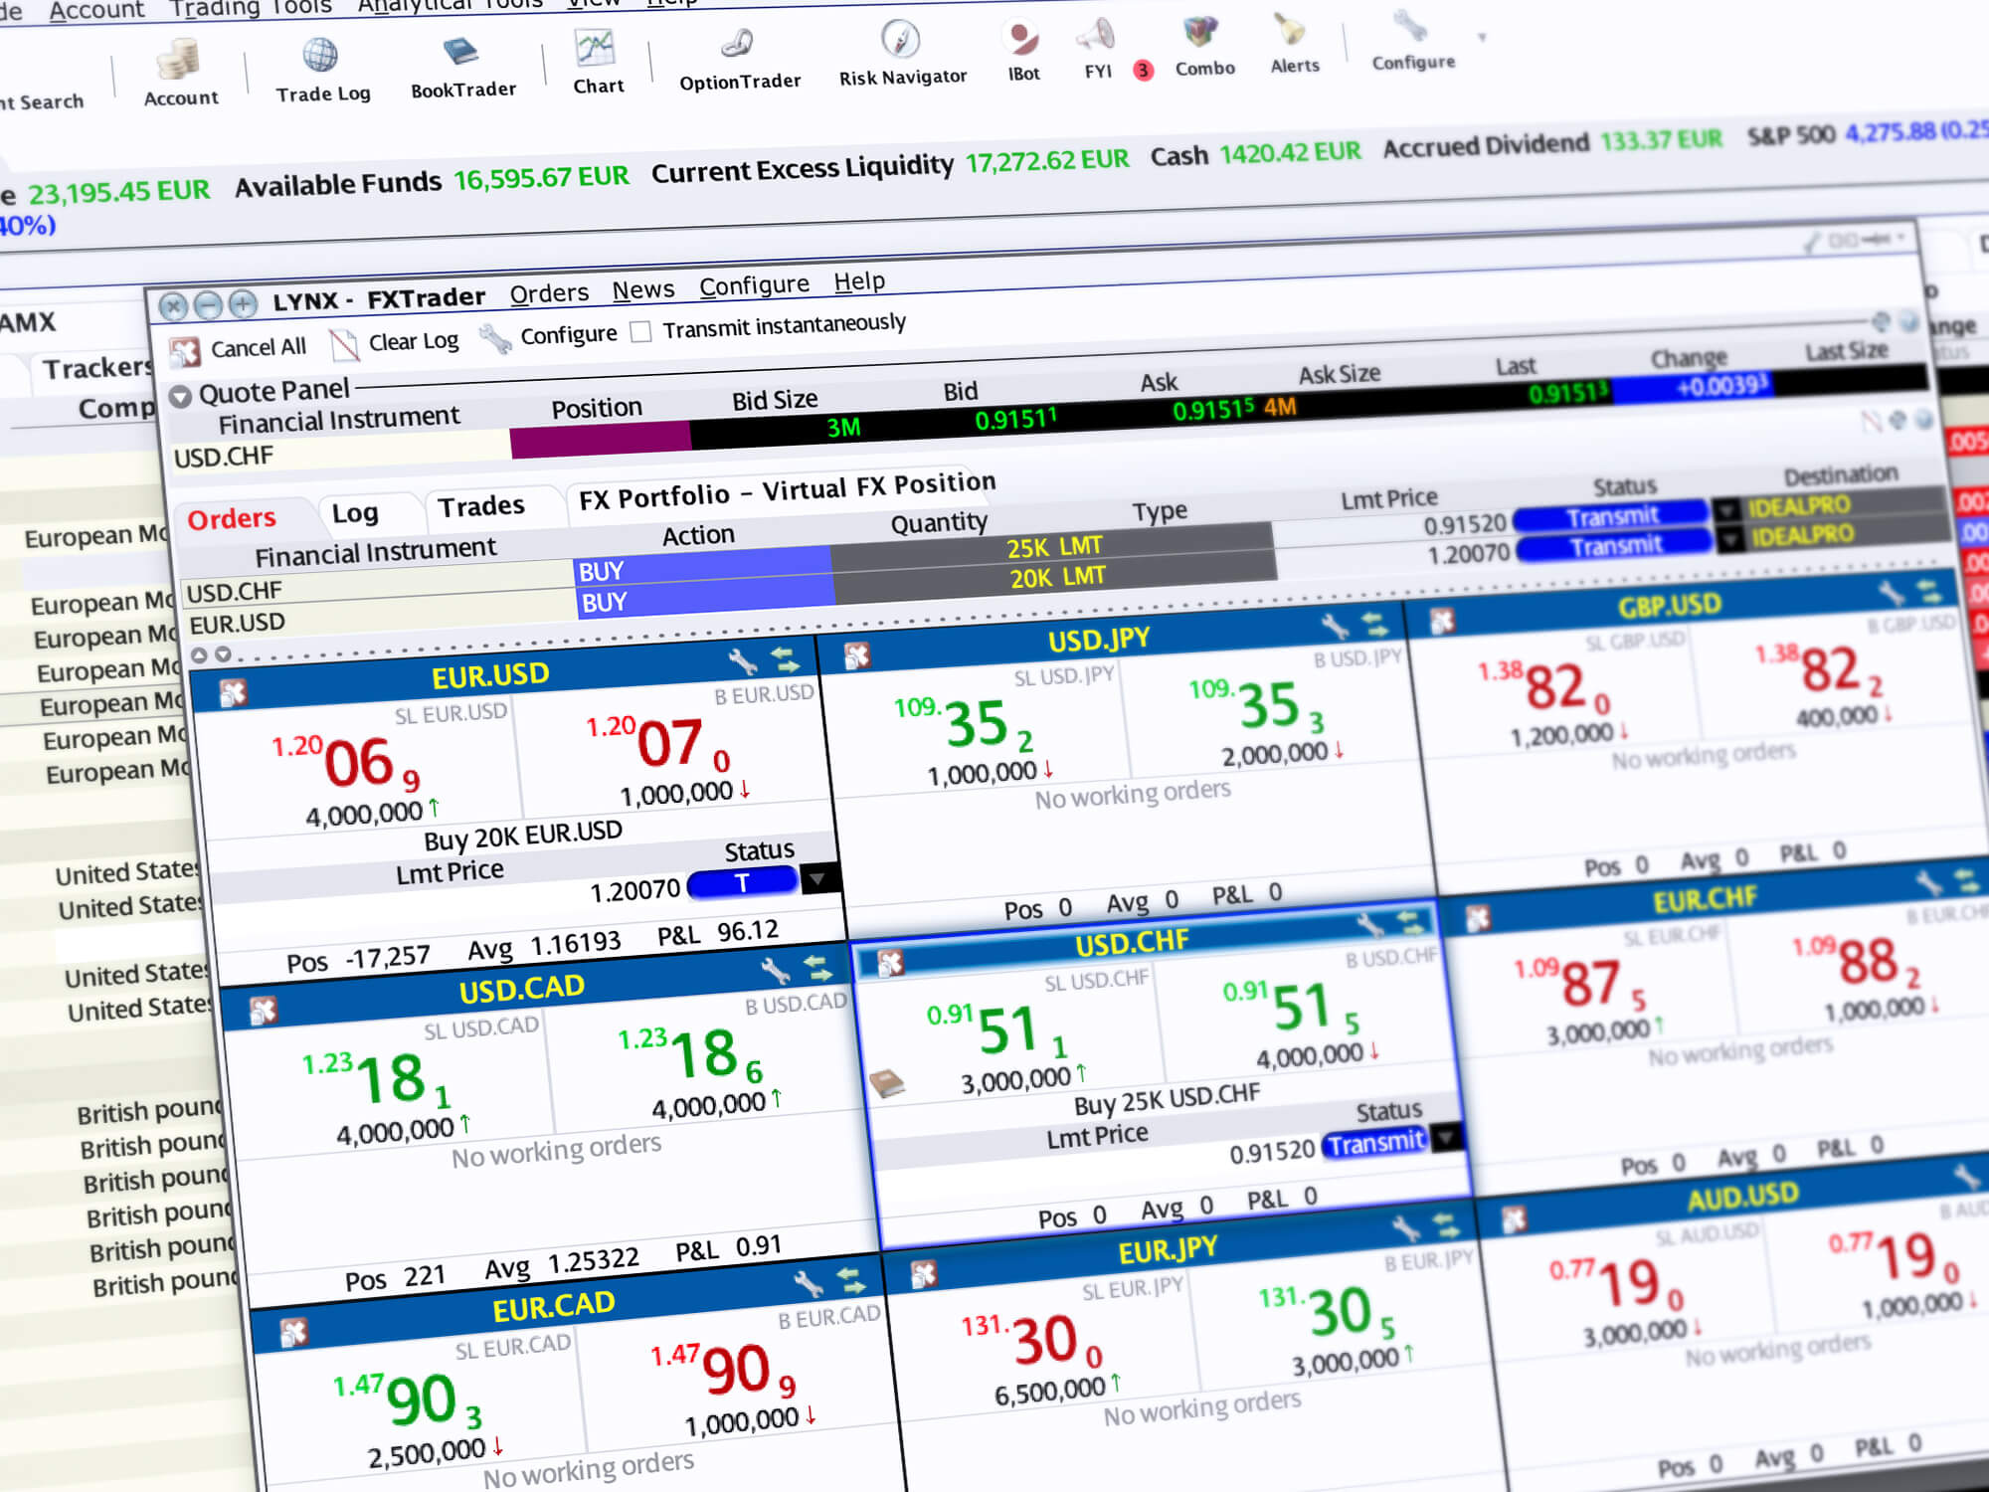Viewport: 1989px width, 1492px height.
Task: Click Transmit in the USD.CHF cell
Action: click(1375, 1144)
